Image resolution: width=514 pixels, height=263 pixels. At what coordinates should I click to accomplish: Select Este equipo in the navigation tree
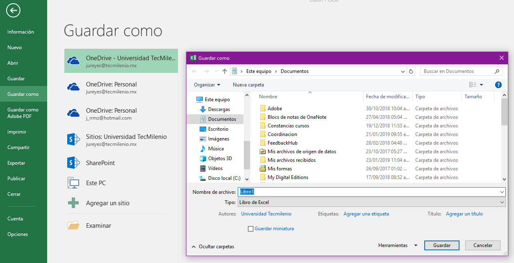coord(217,100)
